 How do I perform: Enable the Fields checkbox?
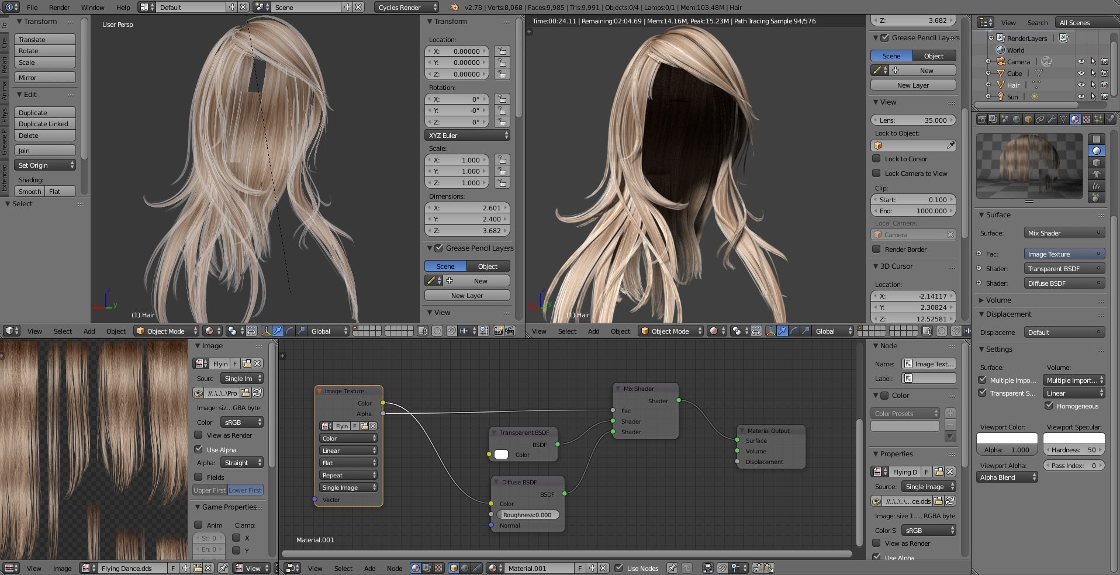(x=198, y=477)
